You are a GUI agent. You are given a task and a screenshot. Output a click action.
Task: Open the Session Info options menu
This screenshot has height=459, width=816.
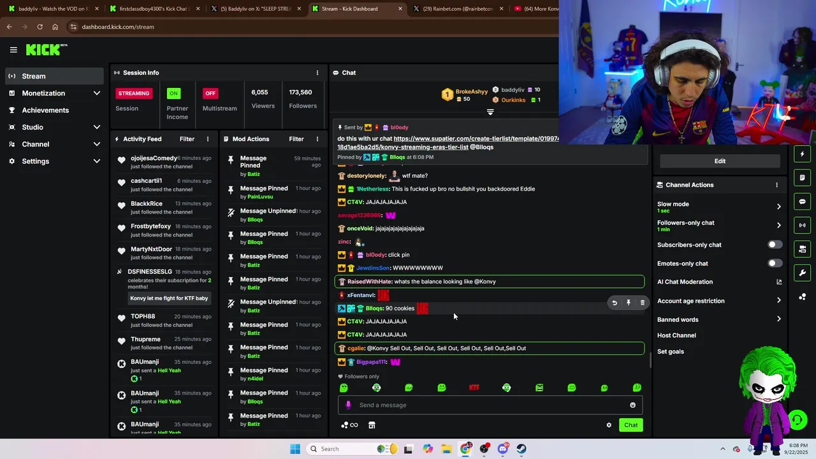click(317, 73)
